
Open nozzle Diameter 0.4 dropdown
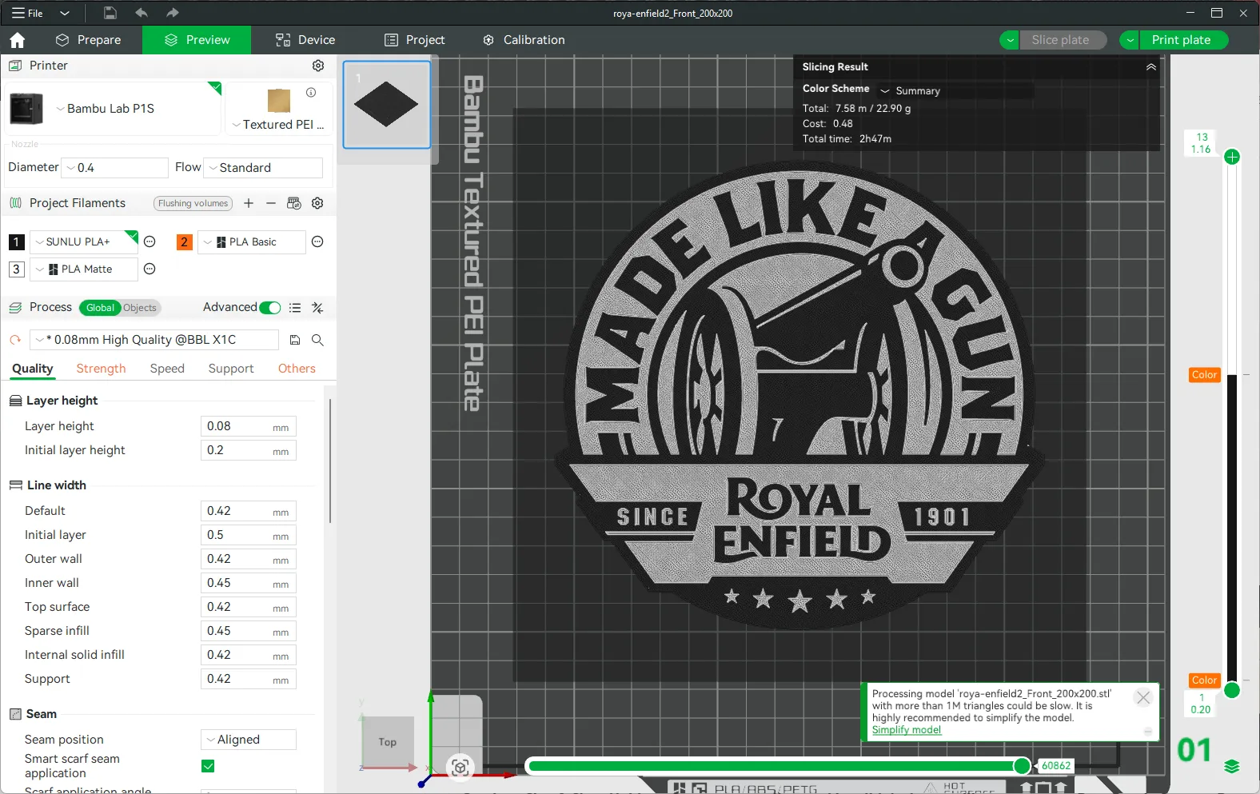click(115, 168)
